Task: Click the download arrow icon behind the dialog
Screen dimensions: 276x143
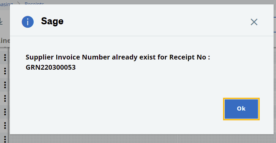Action: pos(1,21)
